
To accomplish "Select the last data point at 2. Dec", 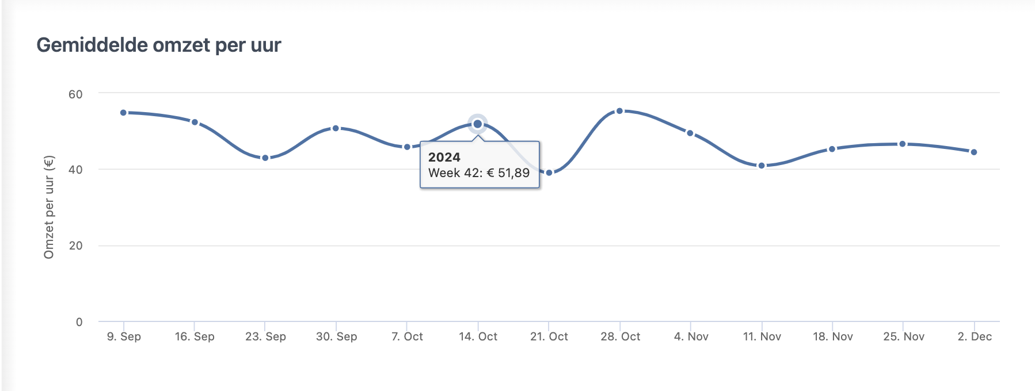I will [x=973, y=152].
